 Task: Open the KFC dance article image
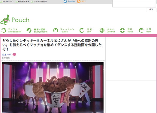[x=53, y=87]
